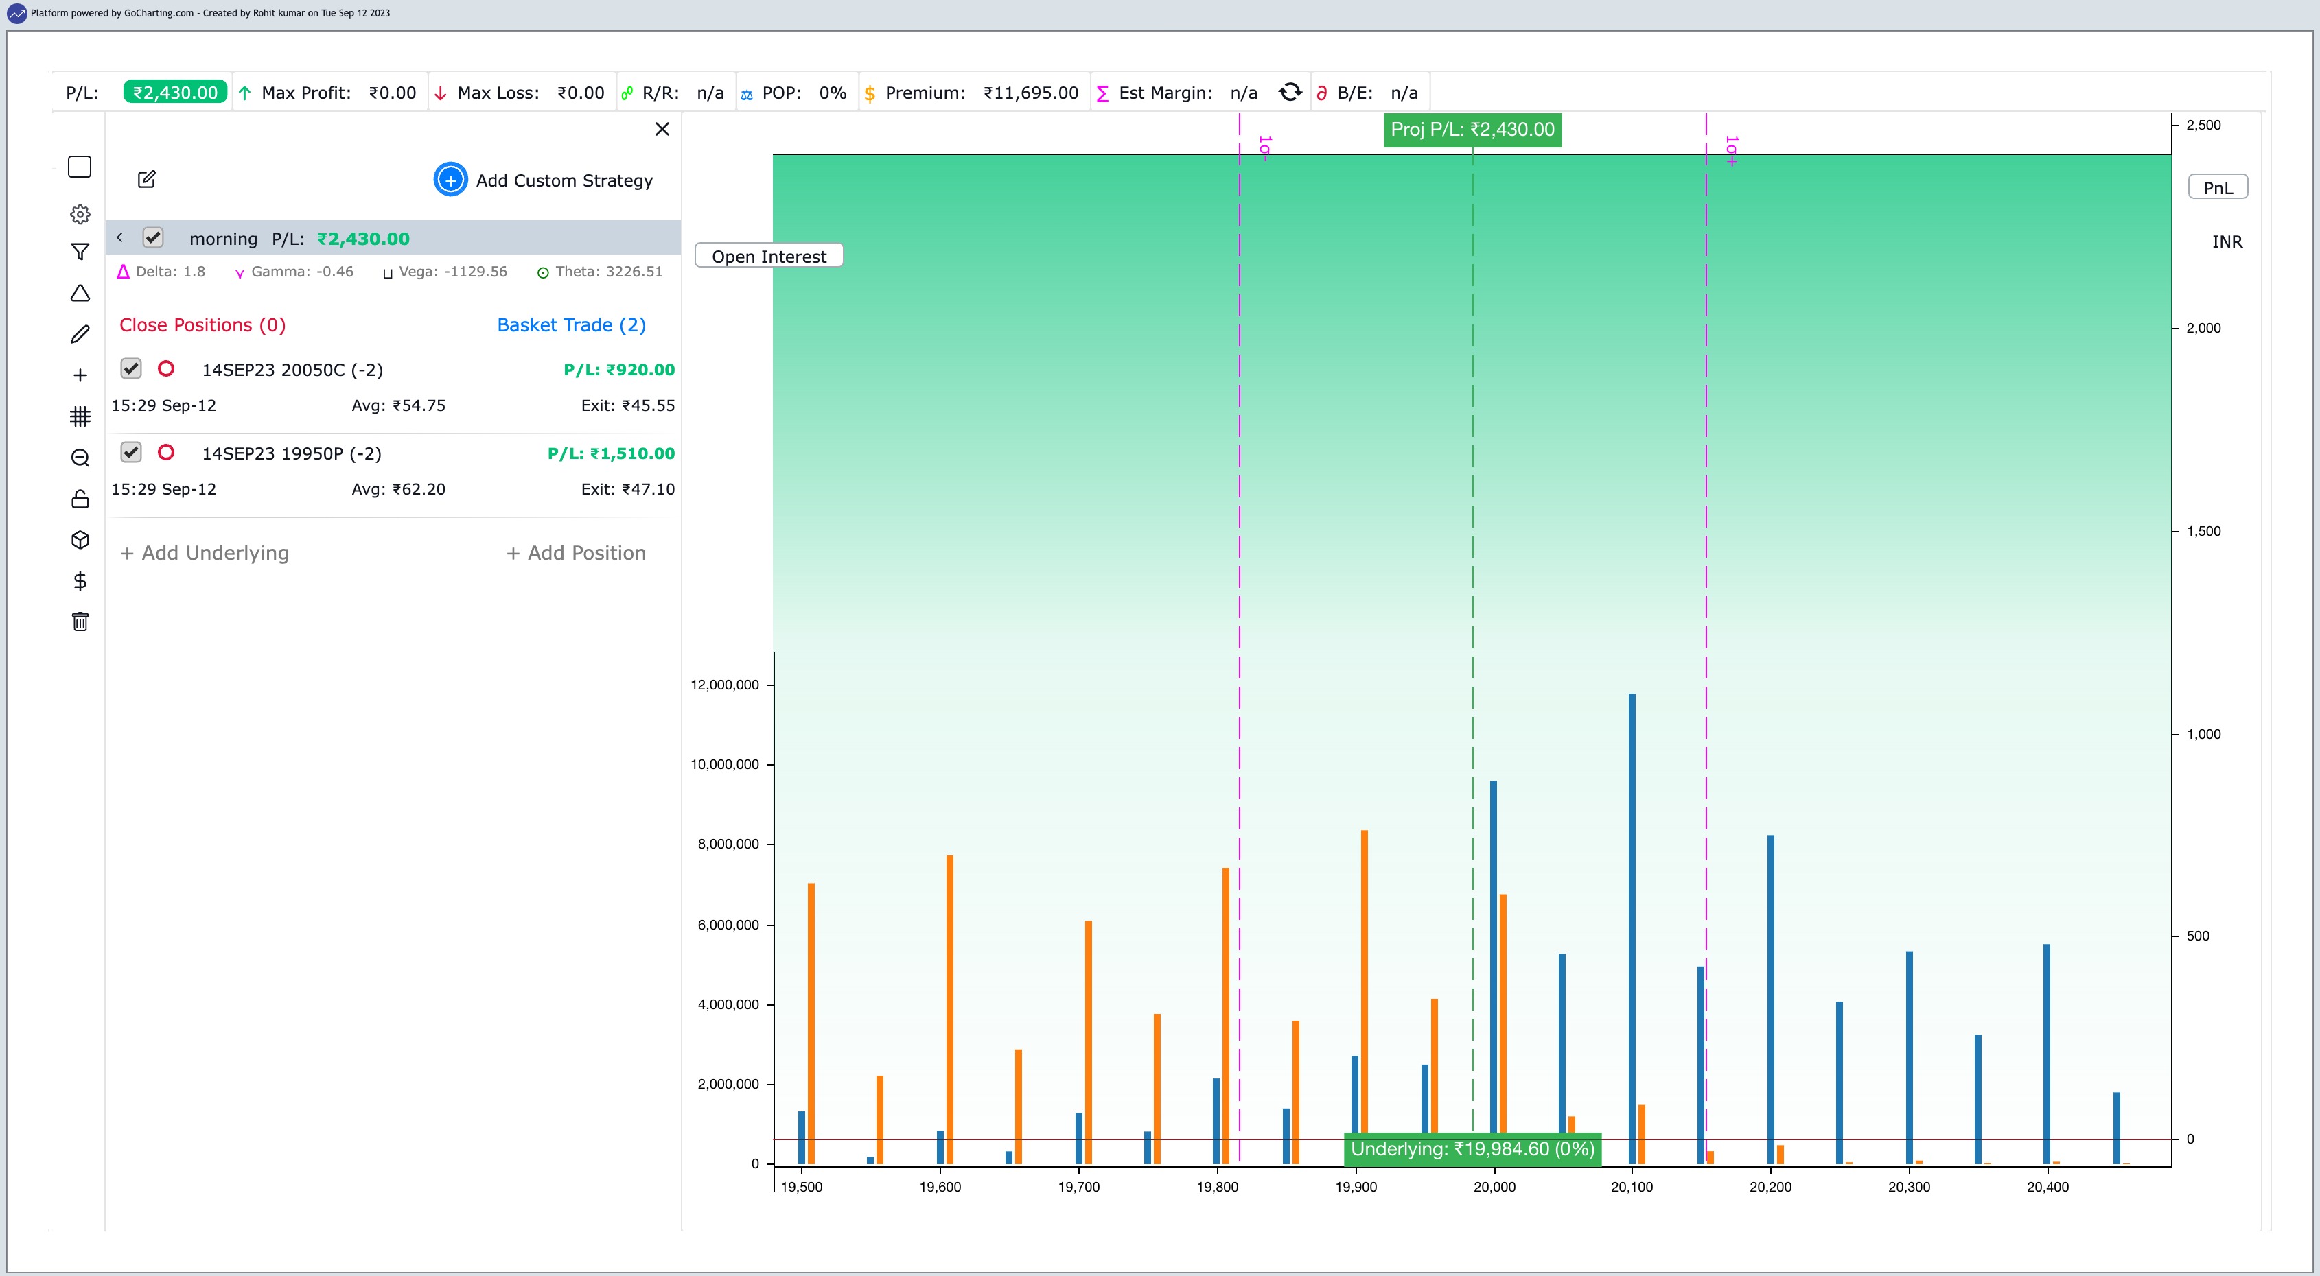This screenshot has height=1276, width=2320.
Task: Select the Draw pencil tool
Action: pyautogui.click(x=80, y=334)
